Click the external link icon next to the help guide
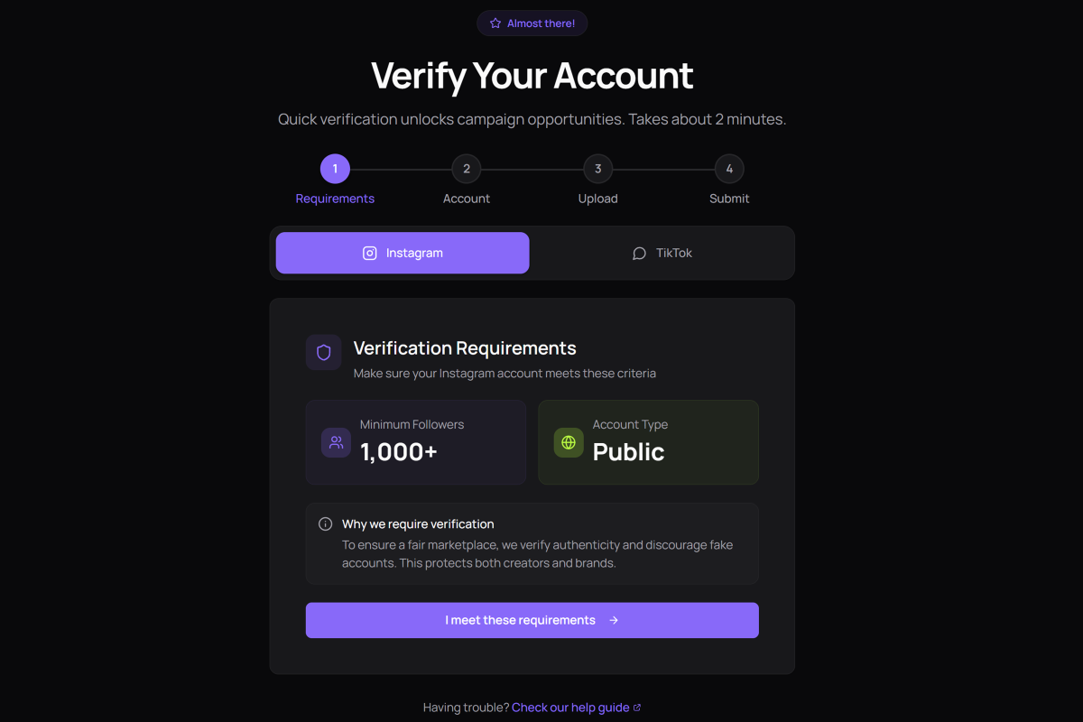Viewport: 1083px width, 722px height. (x=637, y=707)
